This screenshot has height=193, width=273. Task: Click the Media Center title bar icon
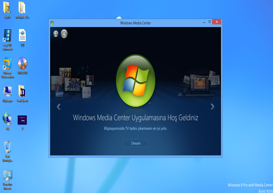click(52, 23)
